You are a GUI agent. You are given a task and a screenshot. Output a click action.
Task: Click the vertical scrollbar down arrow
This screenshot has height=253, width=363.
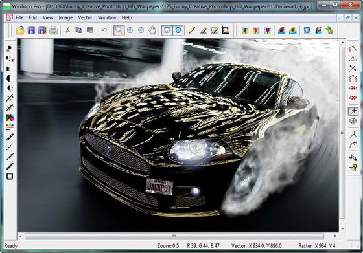[x=342, y=228]
